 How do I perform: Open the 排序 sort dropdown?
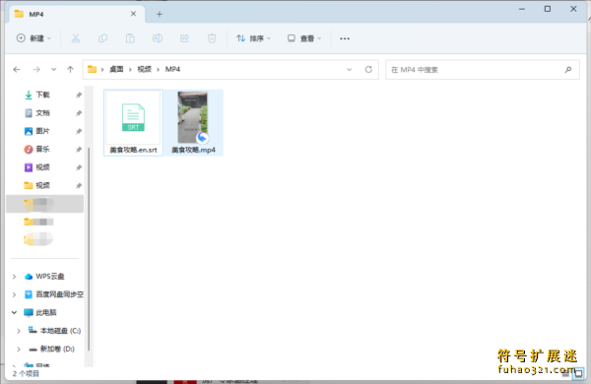coord(253,38)
